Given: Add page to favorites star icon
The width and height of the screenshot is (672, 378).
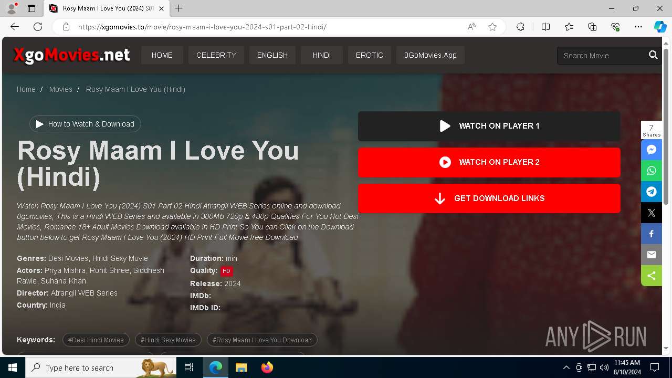Looking at the screenshot, I should pyautogui.click(x=492, y=27).
